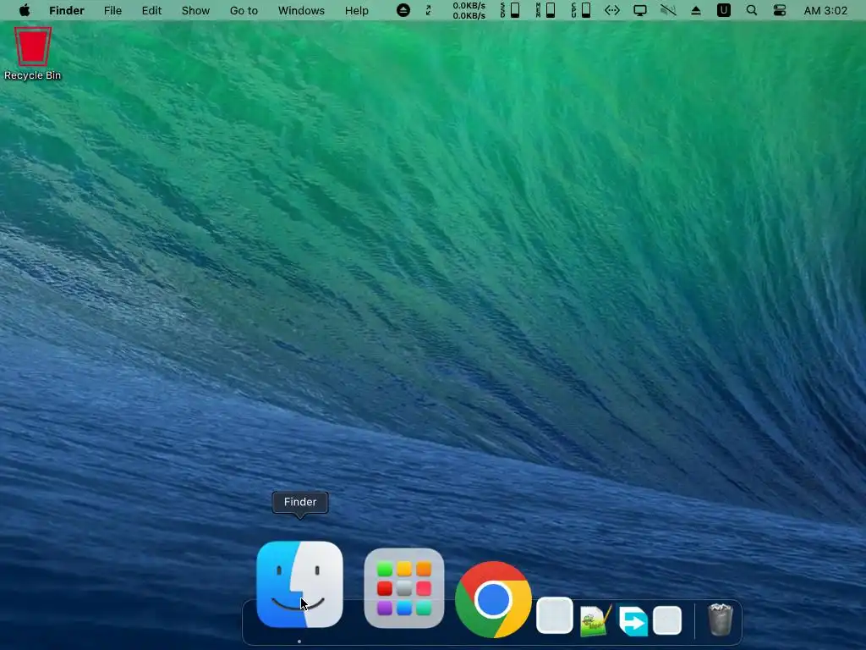Click the blank white dock icon beside divider
The width and height of the screenshot is (866, 650).
[x=667, y=620]
